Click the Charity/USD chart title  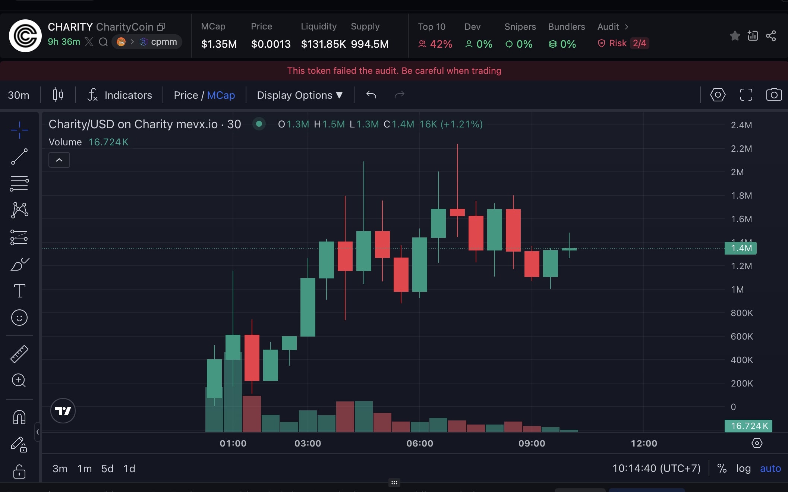coord(145,124)
